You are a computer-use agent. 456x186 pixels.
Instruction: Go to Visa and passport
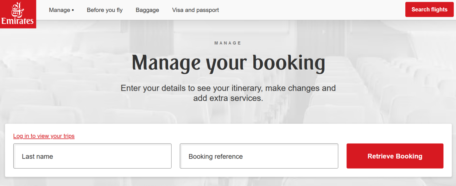coord(195,10)
